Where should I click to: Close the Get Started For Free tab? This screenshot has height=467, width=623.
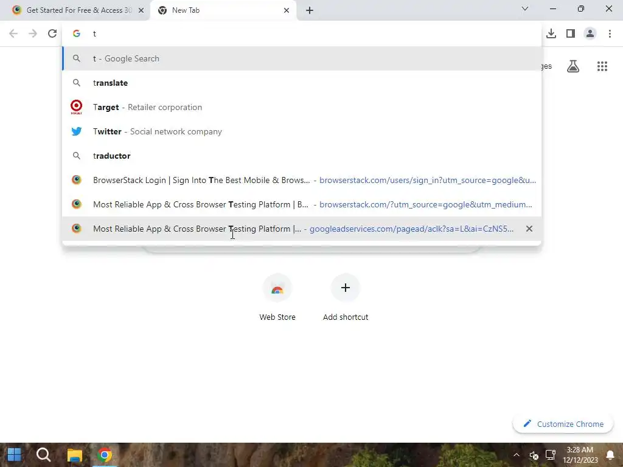point(141,10)
